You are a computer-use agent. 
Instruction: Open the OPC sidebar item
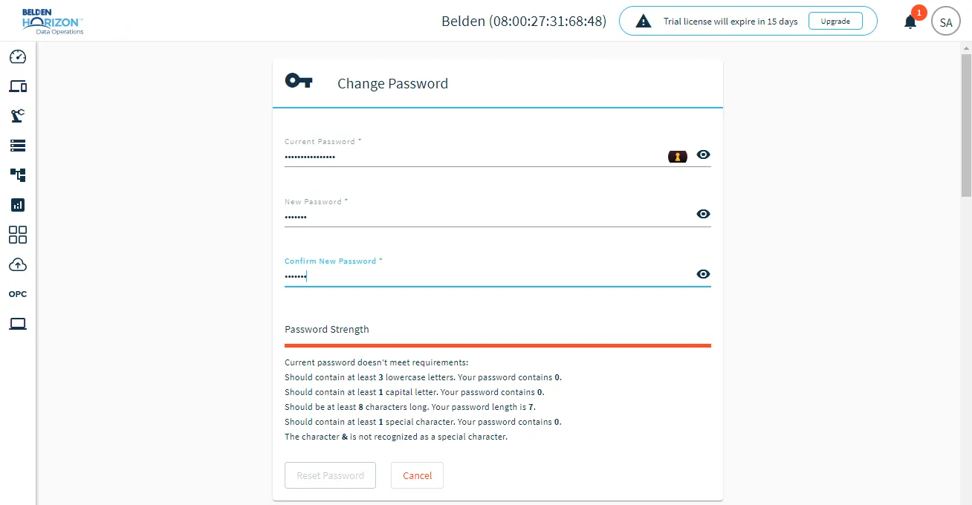18,294
